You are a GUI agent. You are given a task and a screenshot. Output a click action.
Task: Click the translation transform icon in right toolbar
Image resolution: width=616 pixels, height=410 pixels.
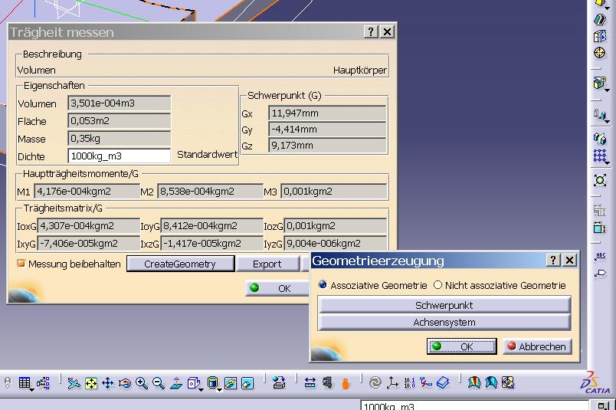pyautogui.click(x=599, y=114)
